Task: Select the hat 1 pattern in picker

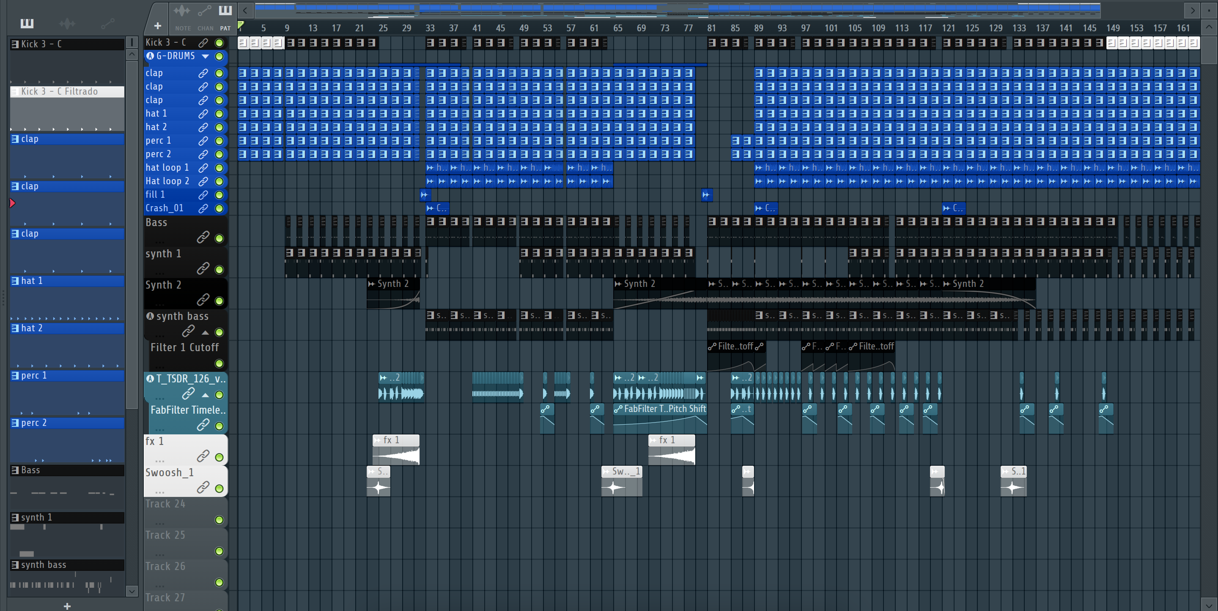Action: [x=67, y=281]
